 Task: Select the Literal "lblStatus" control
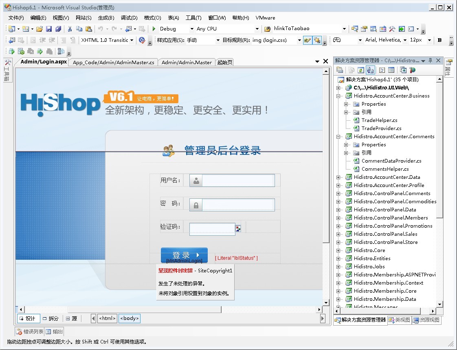coord(236,258)
